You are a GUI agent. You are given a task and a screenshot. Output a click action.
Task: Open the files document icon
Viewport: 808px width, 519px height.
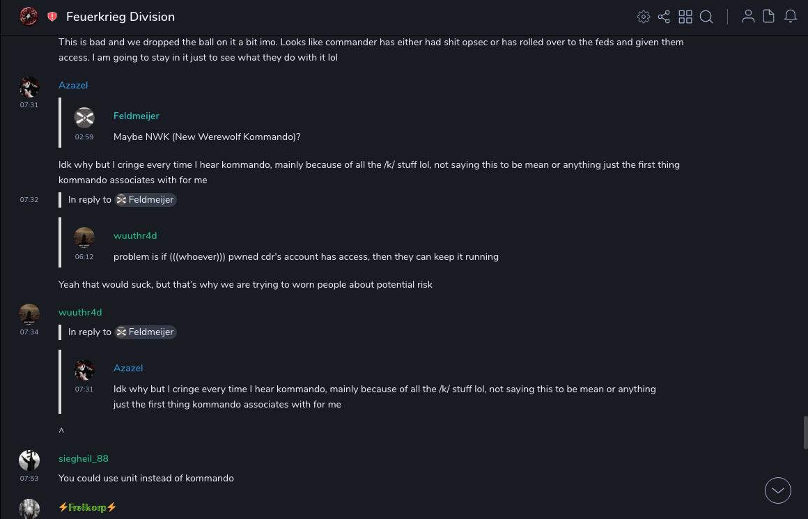click(769, 17)
